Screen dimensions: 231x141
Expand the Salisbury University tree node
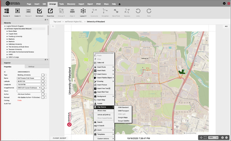tap(7, 44)
